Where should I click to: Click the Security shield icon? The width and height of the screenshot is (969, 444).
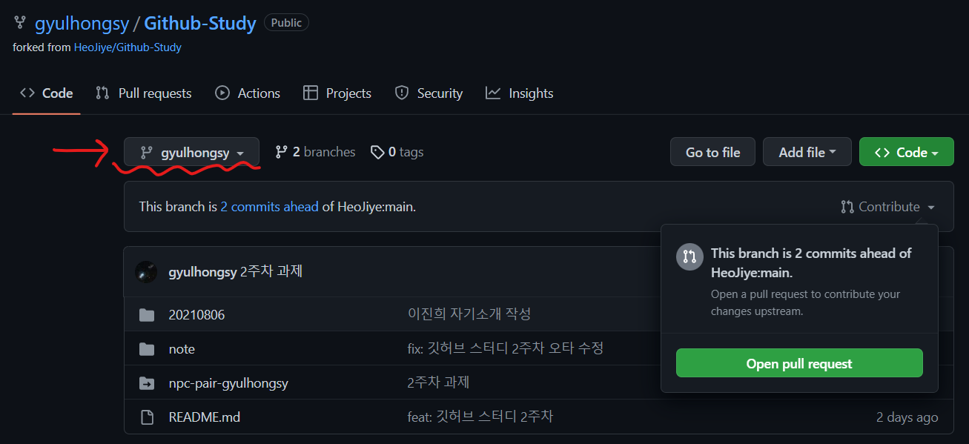click(x=401, y=93)
